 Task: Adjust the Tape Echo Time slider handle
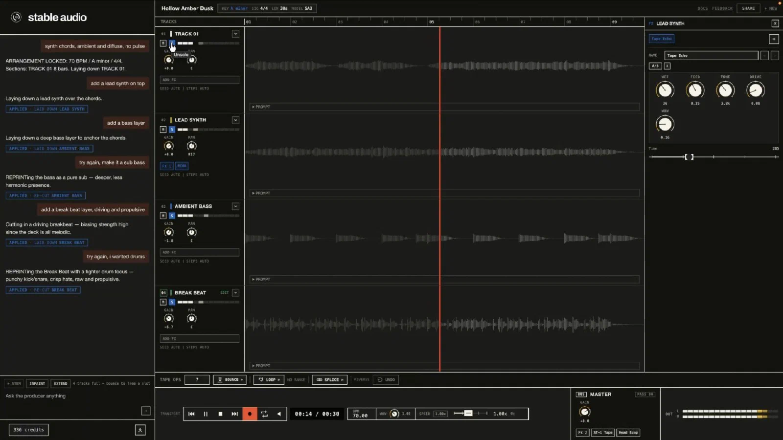(x=689, y=157)
